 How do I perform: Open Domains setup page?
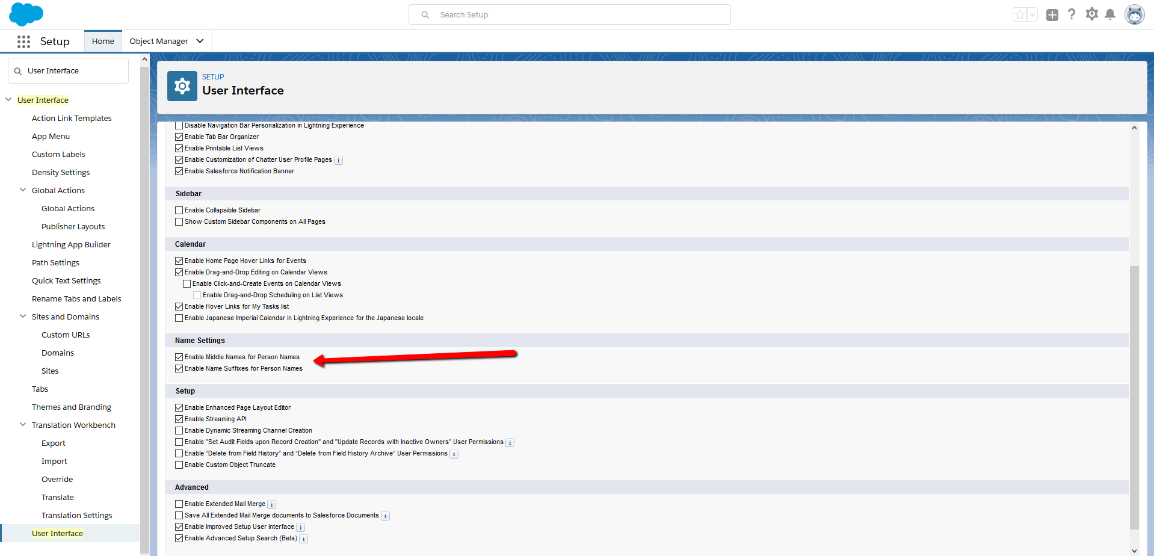pyautogui.click(x=58, y=353)
